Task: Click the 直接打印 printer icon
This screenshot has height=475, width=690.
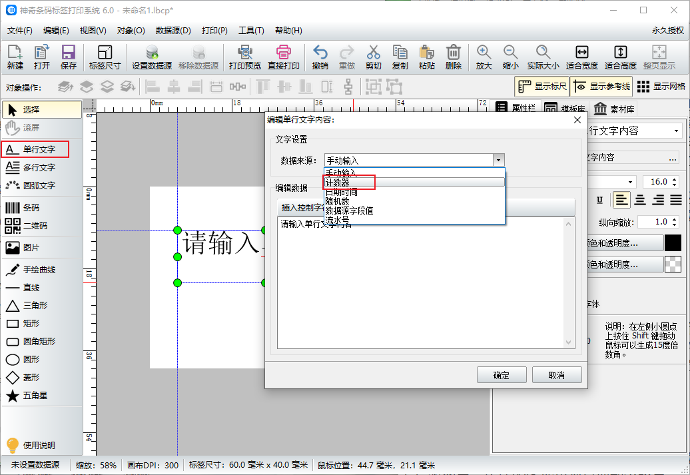Action: 284,57
